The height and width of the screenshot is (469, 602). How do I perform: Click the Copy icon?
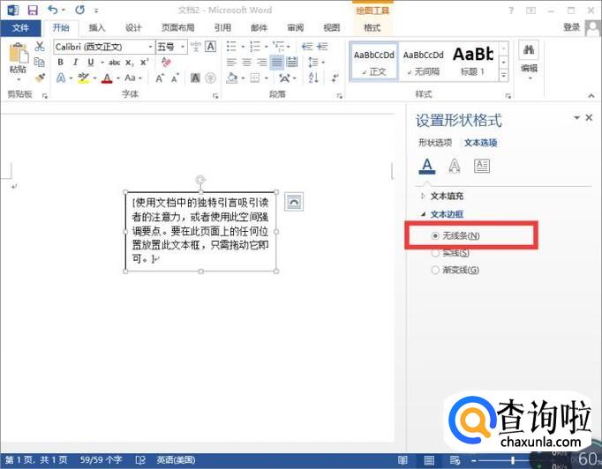[x=39, y=62]
